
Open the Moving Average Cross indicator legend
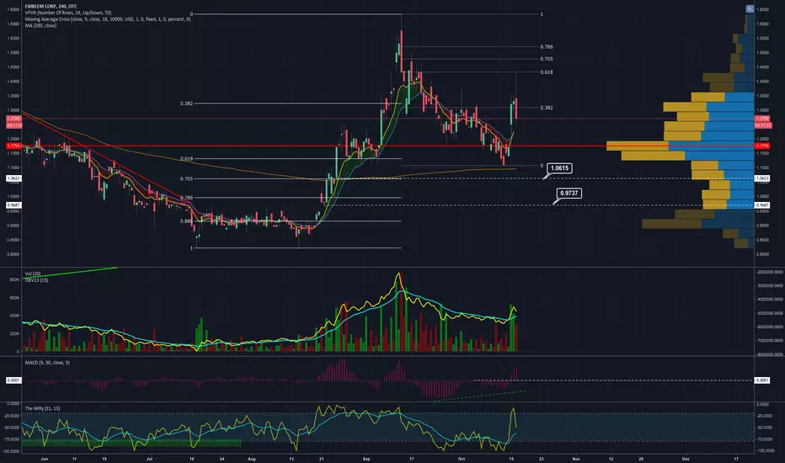click(x=108, y=19)
